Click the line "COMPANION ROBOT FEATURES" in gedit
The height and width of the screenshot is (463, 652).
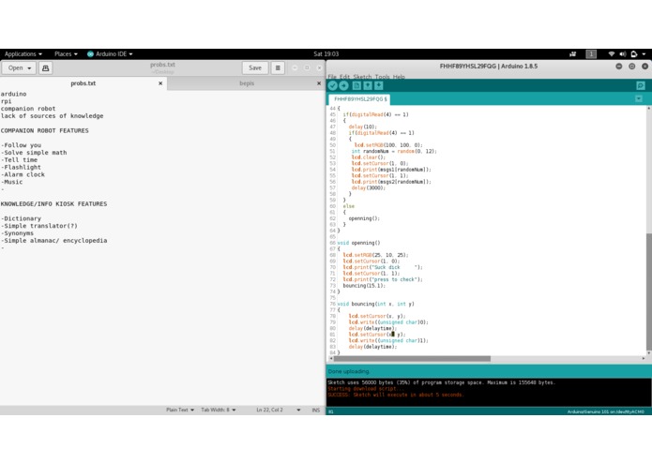(x=44, y=130)
